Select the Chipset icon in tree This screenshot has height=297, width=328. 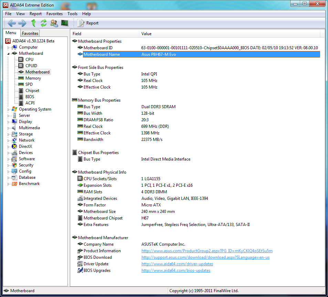pos(21,91)
